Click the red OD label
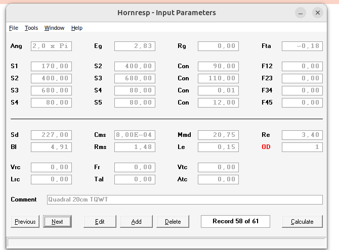This screenshot has width=339, height=250. coord(266,147)
